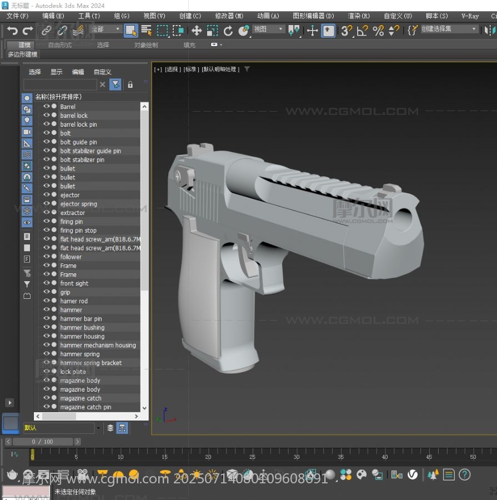Toggle the Angle Snap button
This screenshot has height=500, width=497.
pyautogui.click(x=362, y=31)
